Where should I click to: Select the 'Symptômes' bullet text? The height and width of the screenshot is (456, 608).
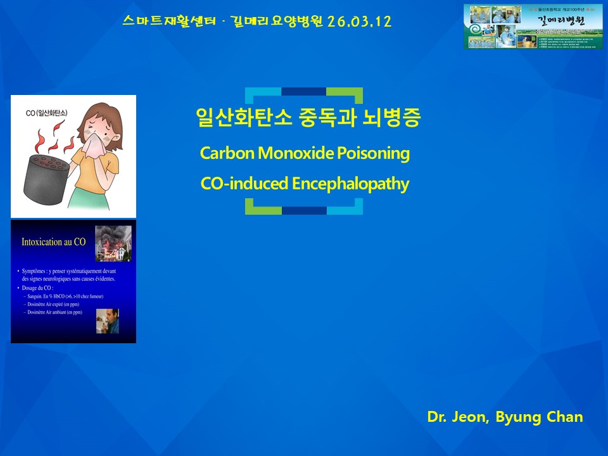click(68, 275)
